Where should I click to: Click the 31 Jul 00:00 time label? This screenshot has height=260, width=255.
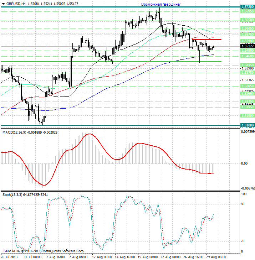coord(32,257)
